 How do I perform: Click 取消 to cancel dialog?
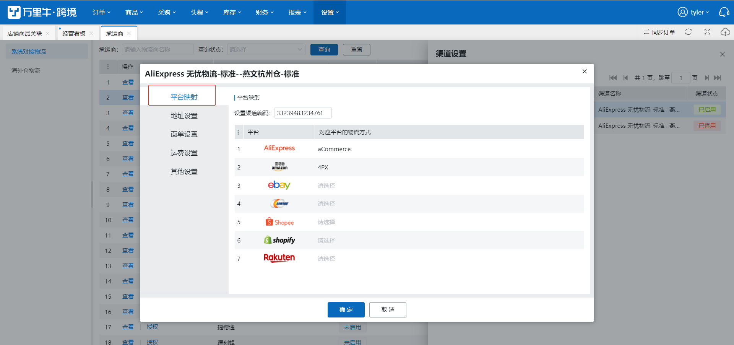[x=388, y=310]
